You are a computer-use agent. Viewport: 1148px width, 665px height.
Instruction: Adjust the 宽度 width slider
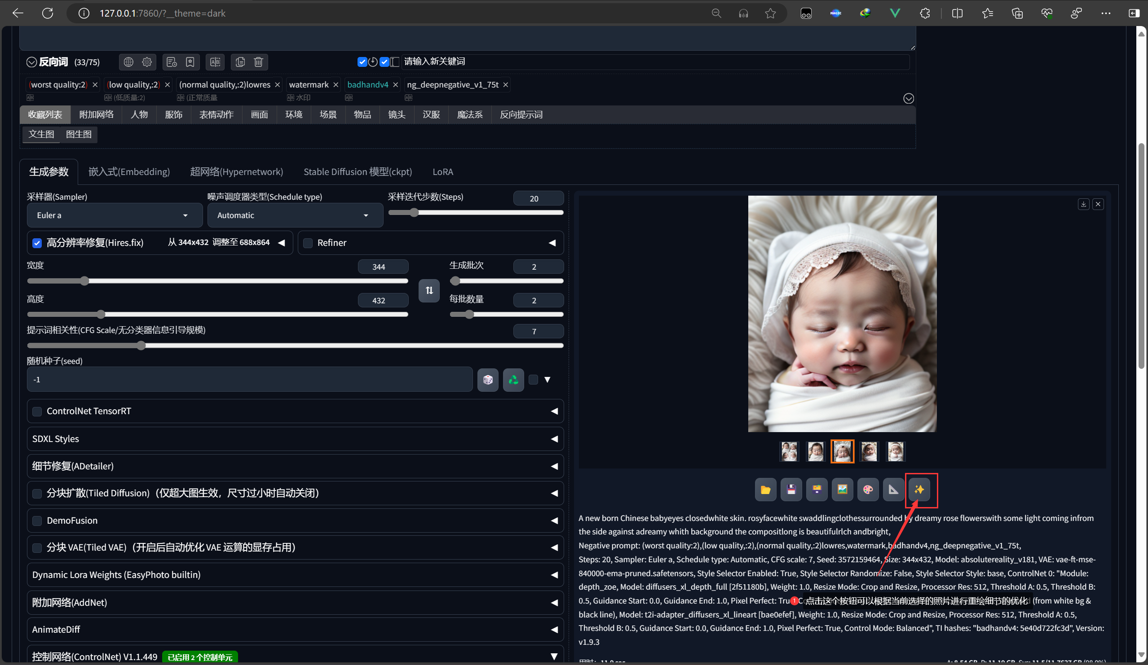(x=217, y=281)
